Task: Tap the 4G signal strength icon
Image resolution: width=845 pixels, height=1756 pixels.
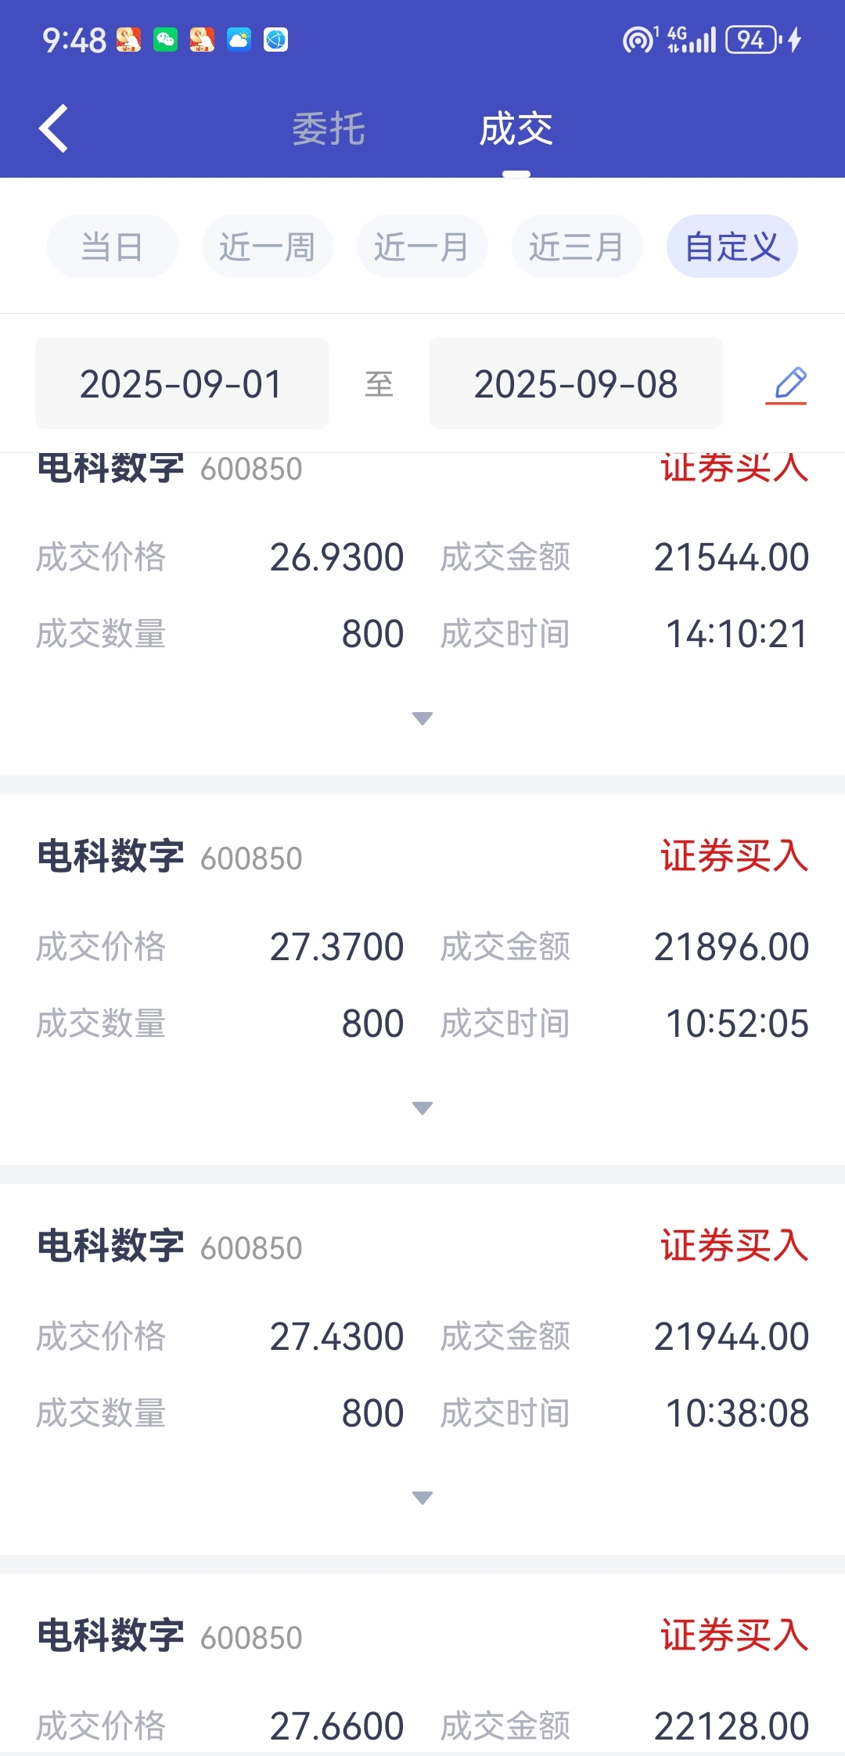Action: [x=692, y=39]
